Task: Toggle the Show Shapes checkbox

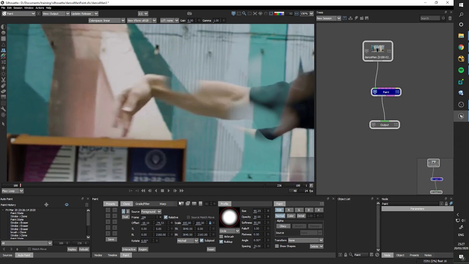Action: coord(277,246)
